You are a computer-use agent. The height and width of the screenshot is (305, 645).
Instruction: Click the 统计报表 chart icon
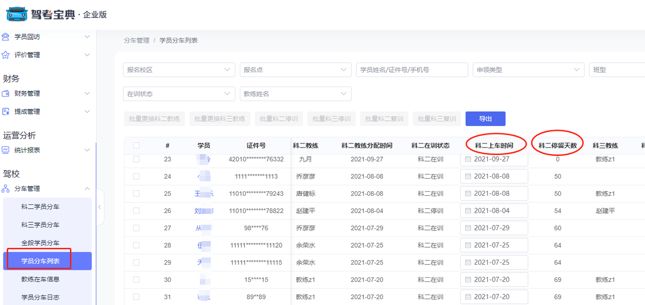pos(6,150)
